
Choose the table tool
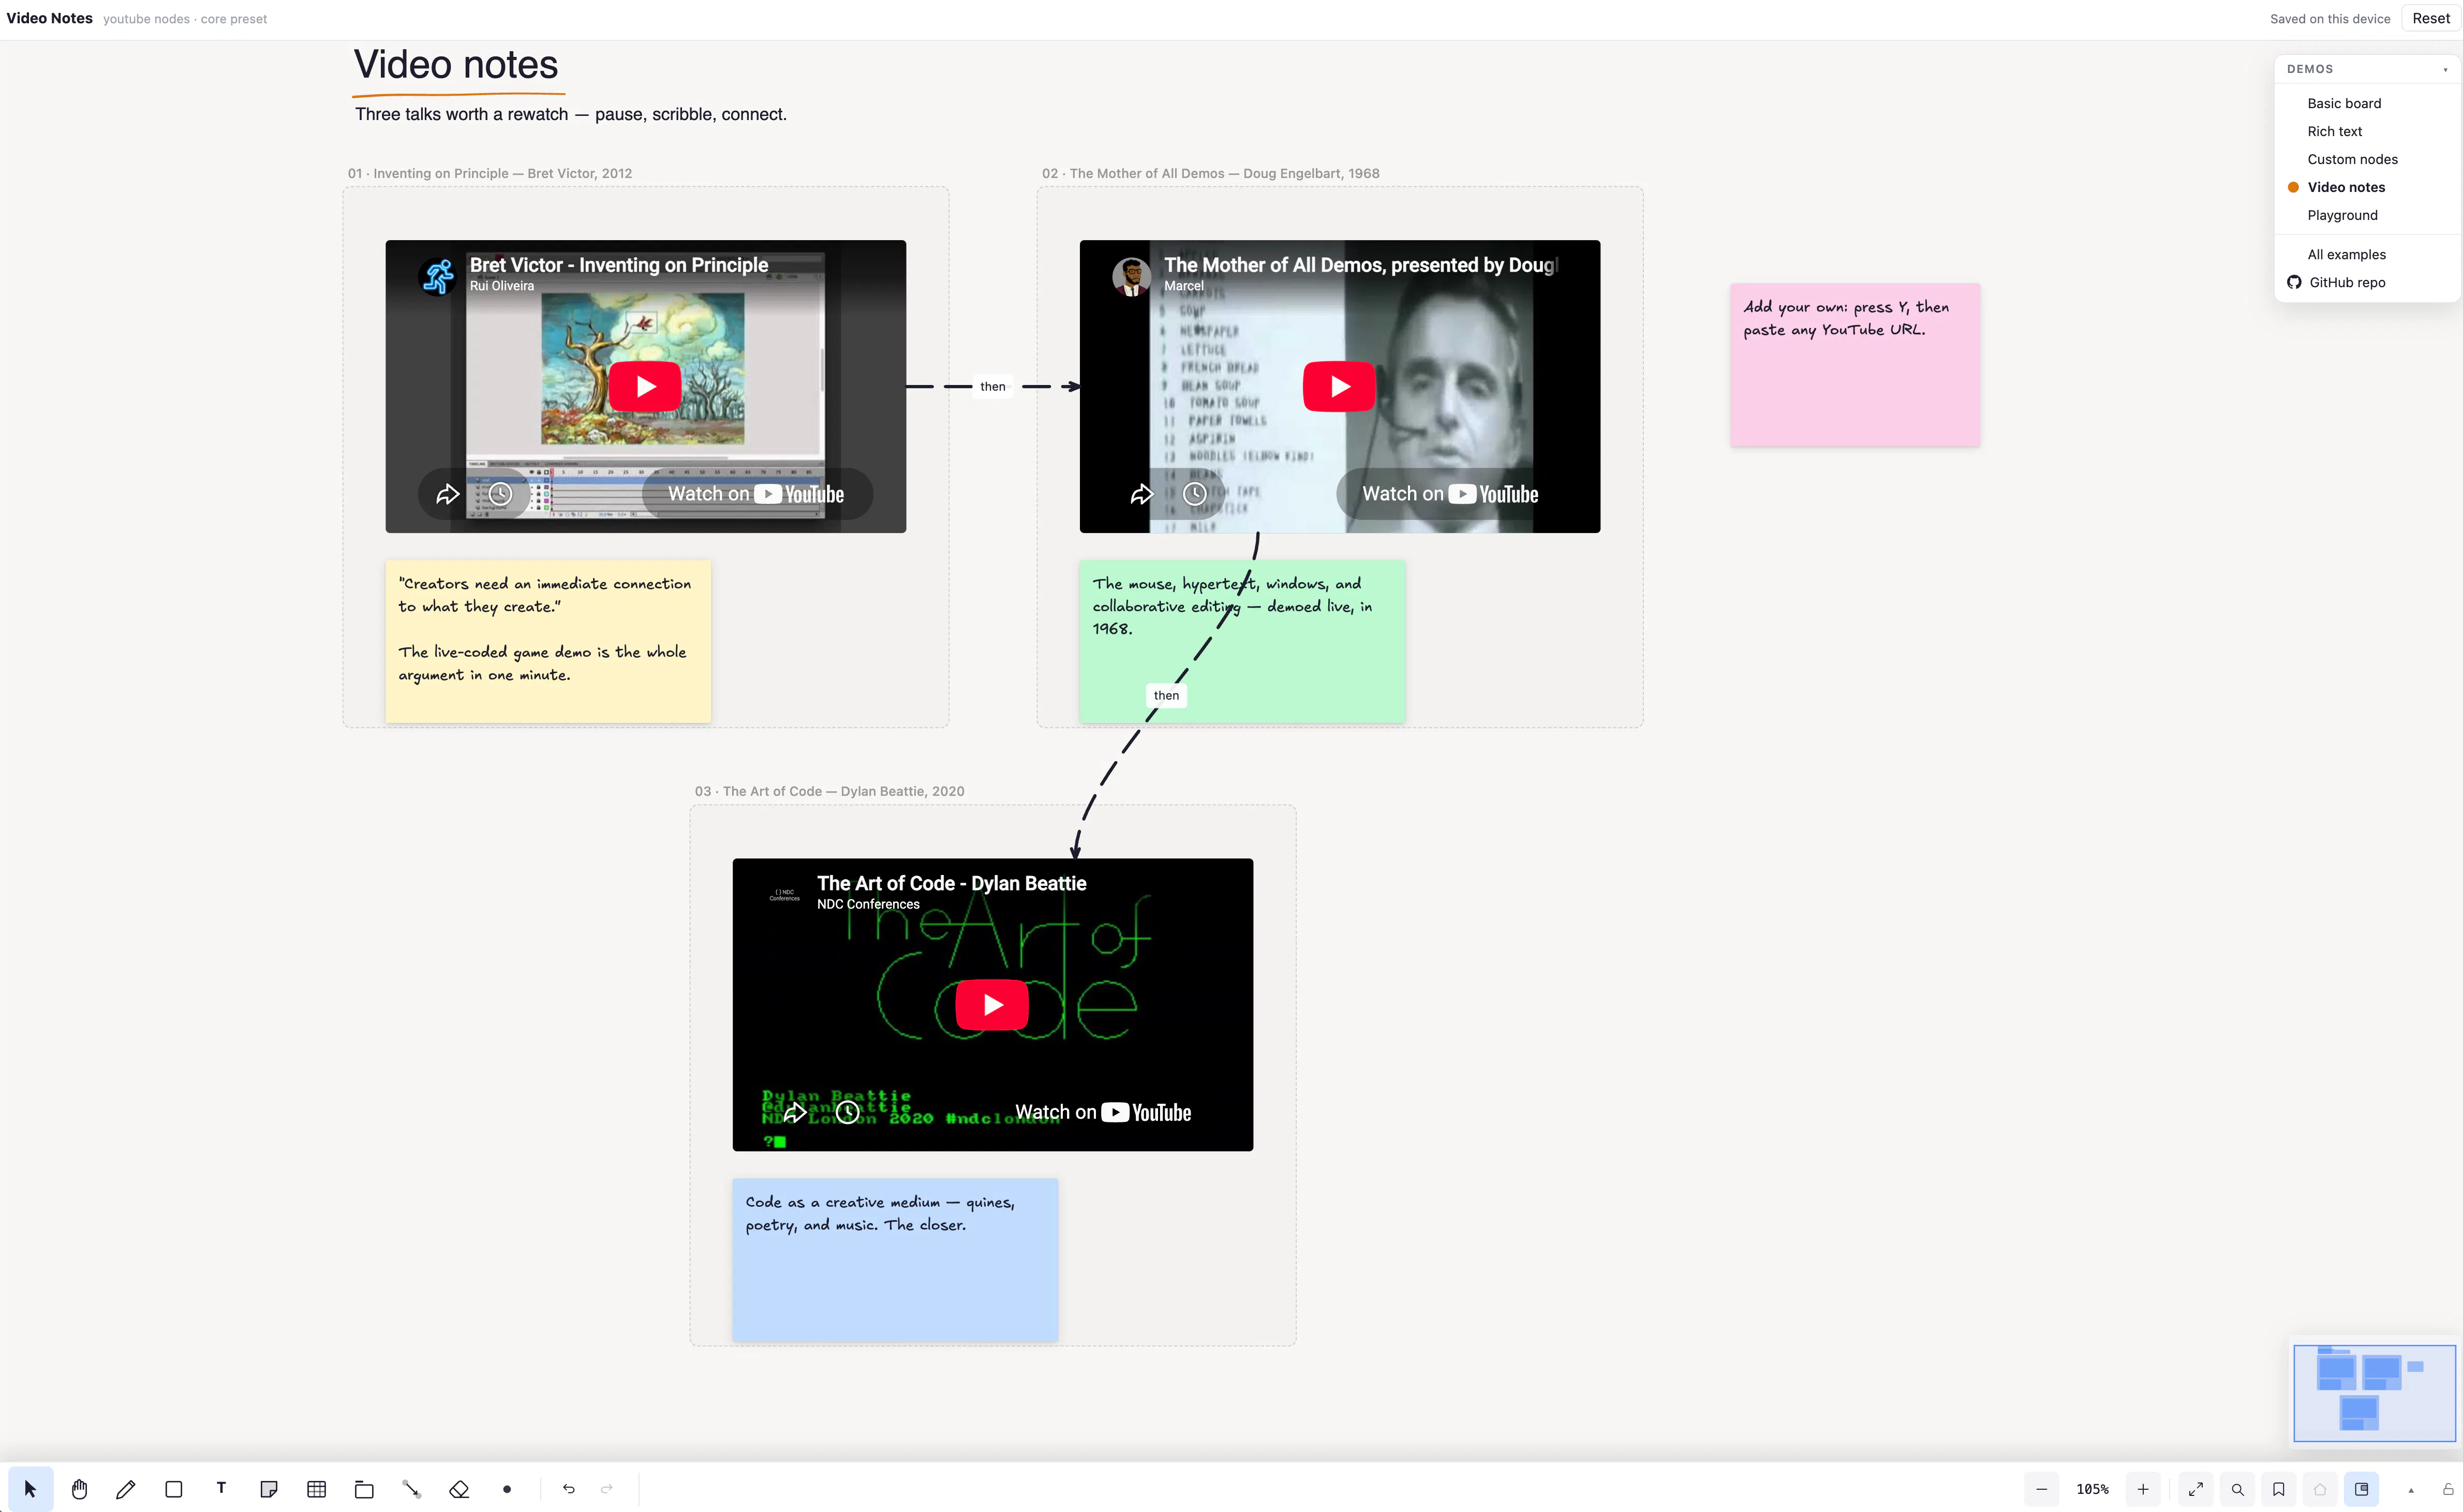click(x=317, y=1489)
